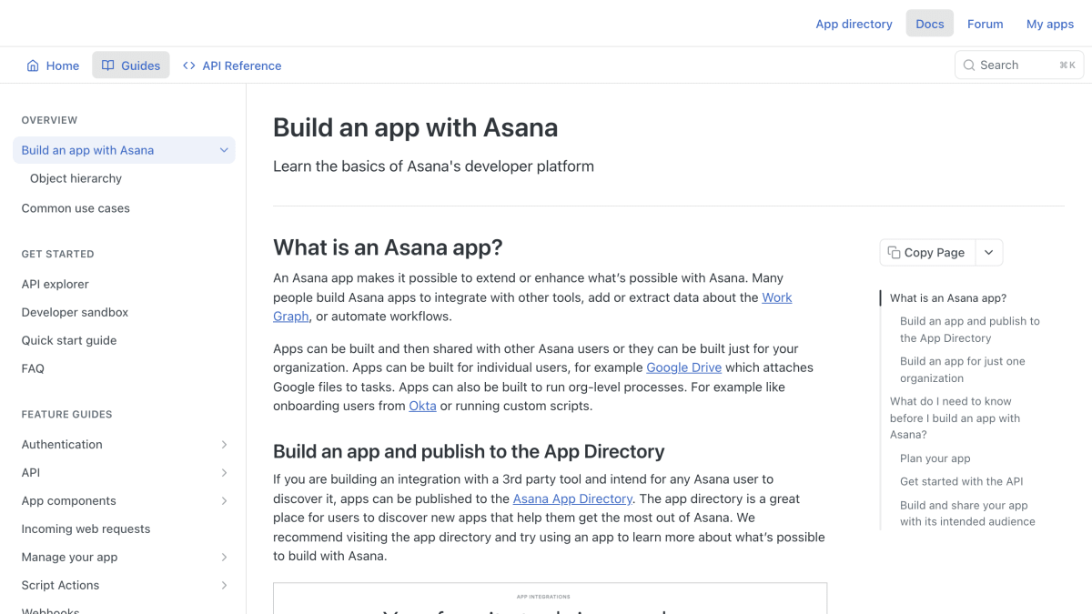1092x614 pixels.
Task: Click the Copy Page button
Action: pyautogui.click(x=927, y=253)
